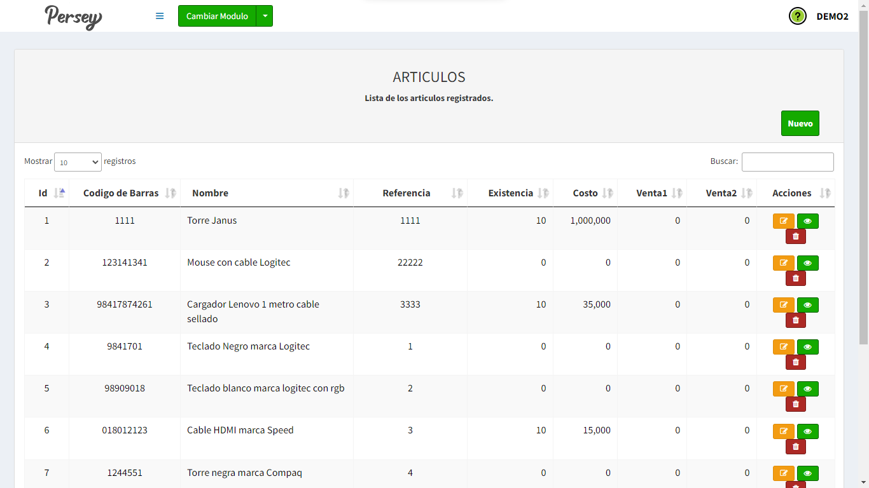Edit the Torre Janus article
This screenshot has height=488, width=869.
(x=783, y=221)
